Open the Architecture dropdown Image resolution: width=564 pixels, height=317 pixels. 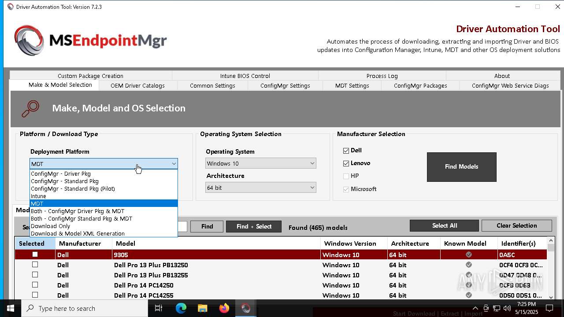click(x=261, y=188)
